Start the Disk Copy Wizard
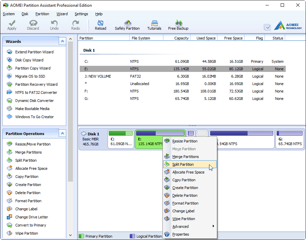This screenshot has height=240, width=306. point(25,60)
